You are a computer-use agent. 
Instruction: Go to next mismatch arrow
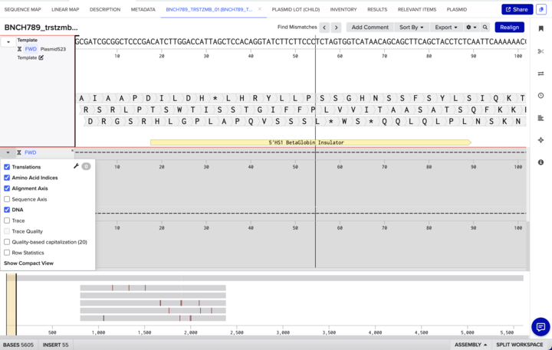click(x=337, y=28)
